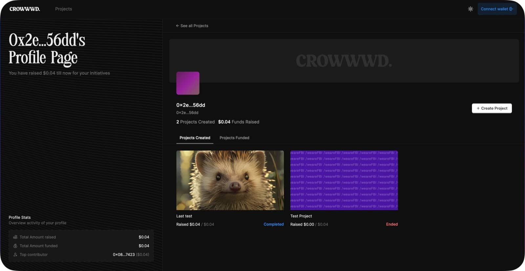Click the Test Project title

coord(301,216)
